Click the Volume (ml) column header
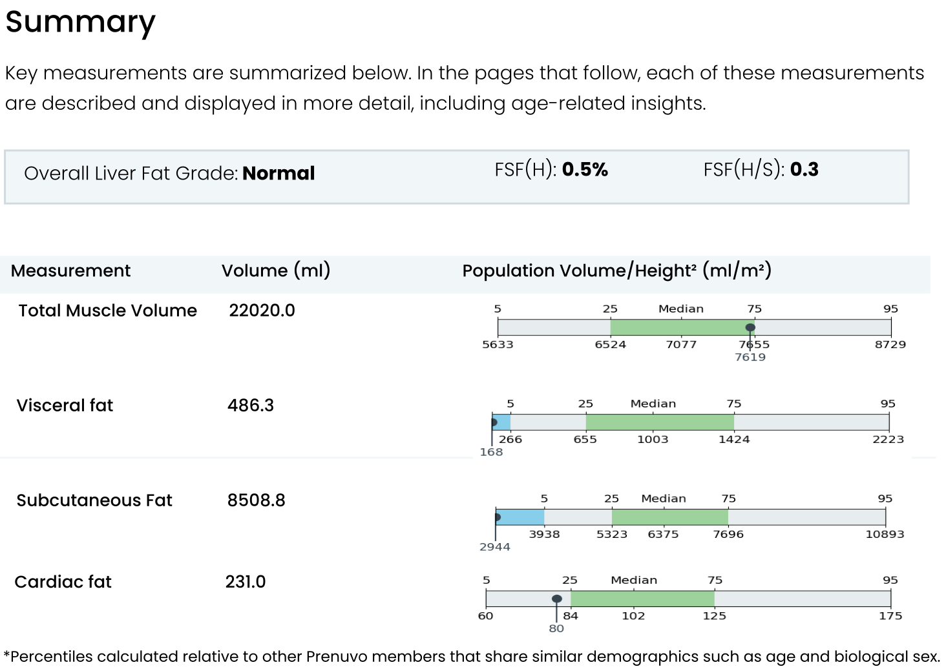Screen dimensions: 946x669 276,271
